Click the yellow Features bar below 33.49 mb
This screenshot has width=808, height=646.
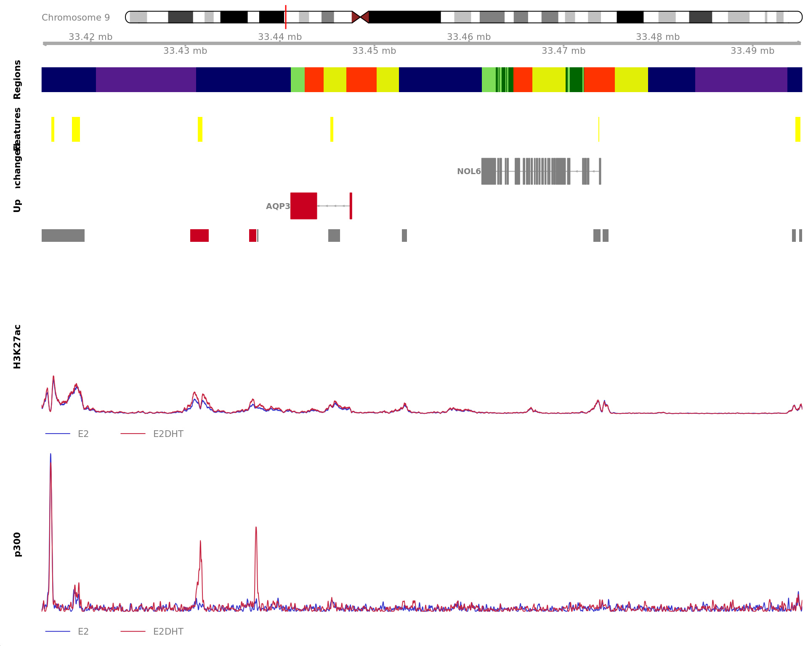point(797,129)
